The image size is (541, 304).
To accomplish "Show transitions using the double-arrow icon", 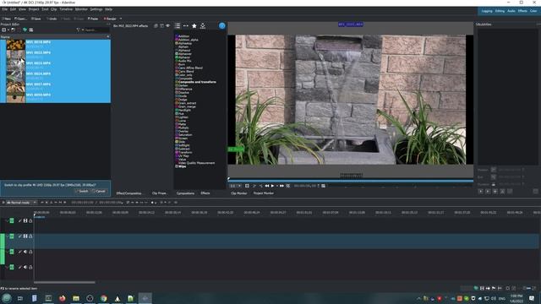I will pyautogui.click(x=186, y=26).
